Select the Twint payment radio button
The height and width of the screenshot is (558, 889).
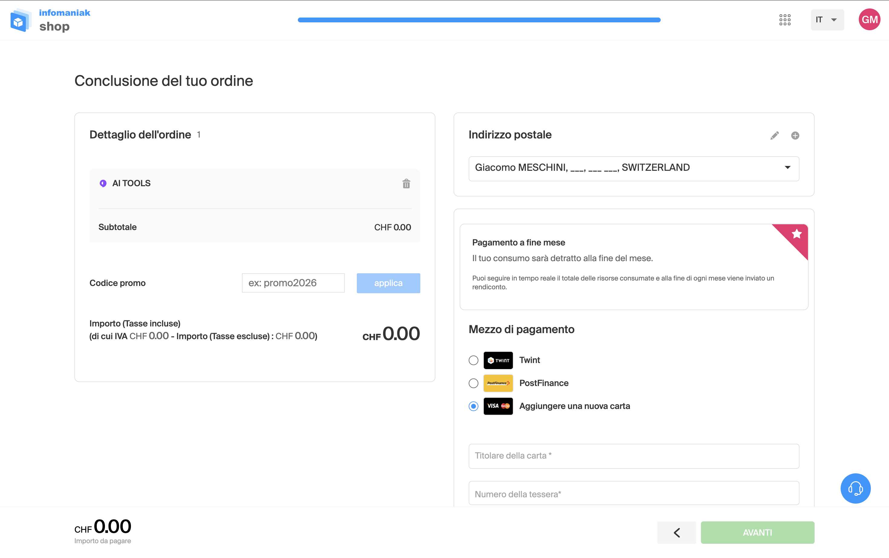point(473,360)
